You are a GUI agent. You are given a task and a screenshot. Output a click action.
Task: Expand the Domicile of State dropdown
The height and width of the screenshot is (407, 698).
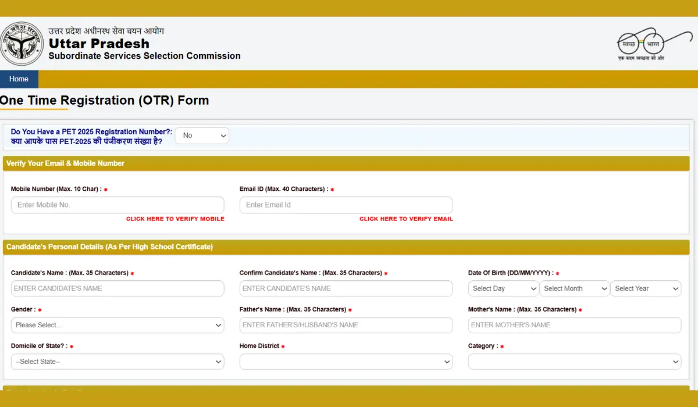pos(117,362)
